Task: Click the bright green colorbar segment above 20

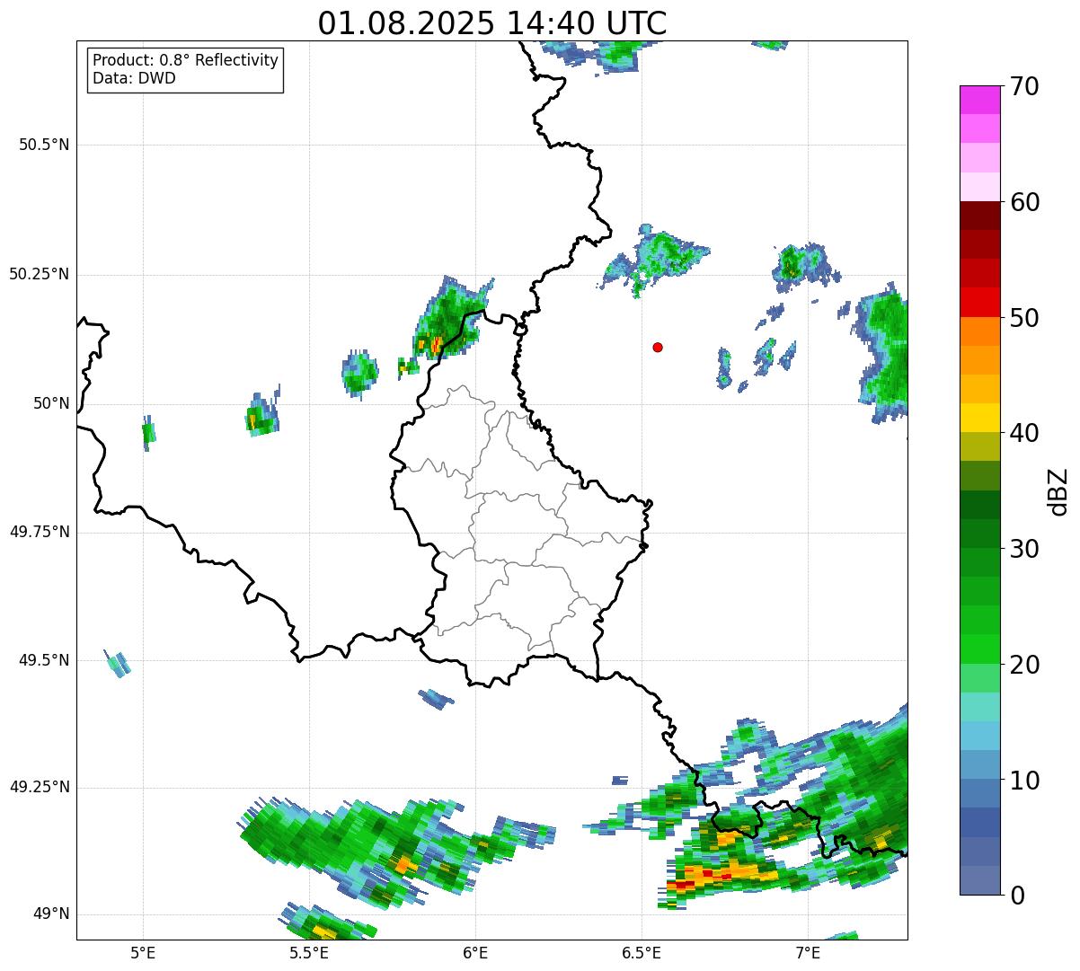Action: click(979, 649)
